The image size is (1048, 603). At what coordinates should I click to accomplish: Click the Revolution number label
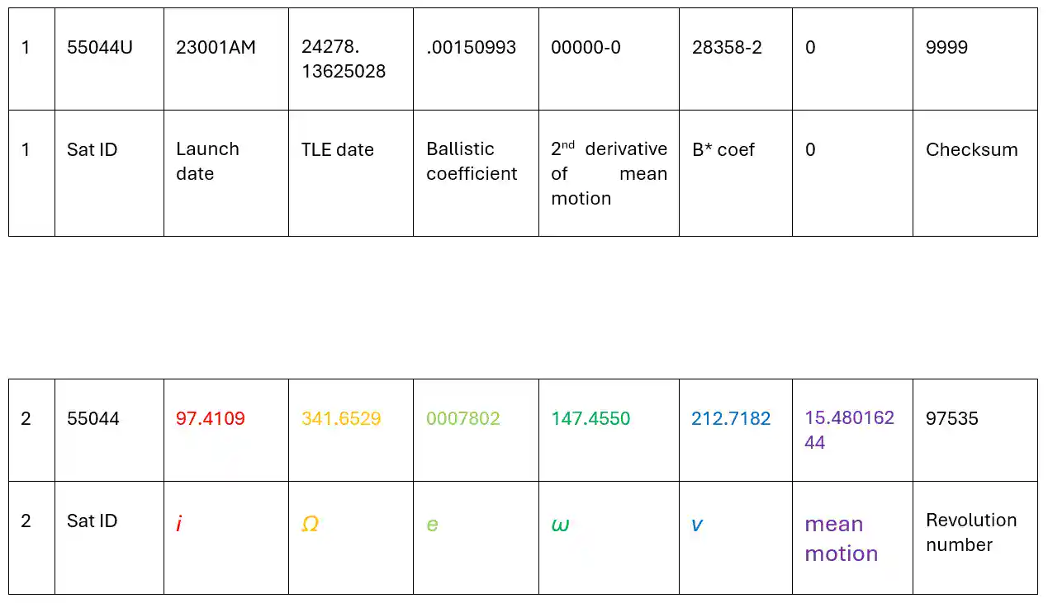pos(971,532)
